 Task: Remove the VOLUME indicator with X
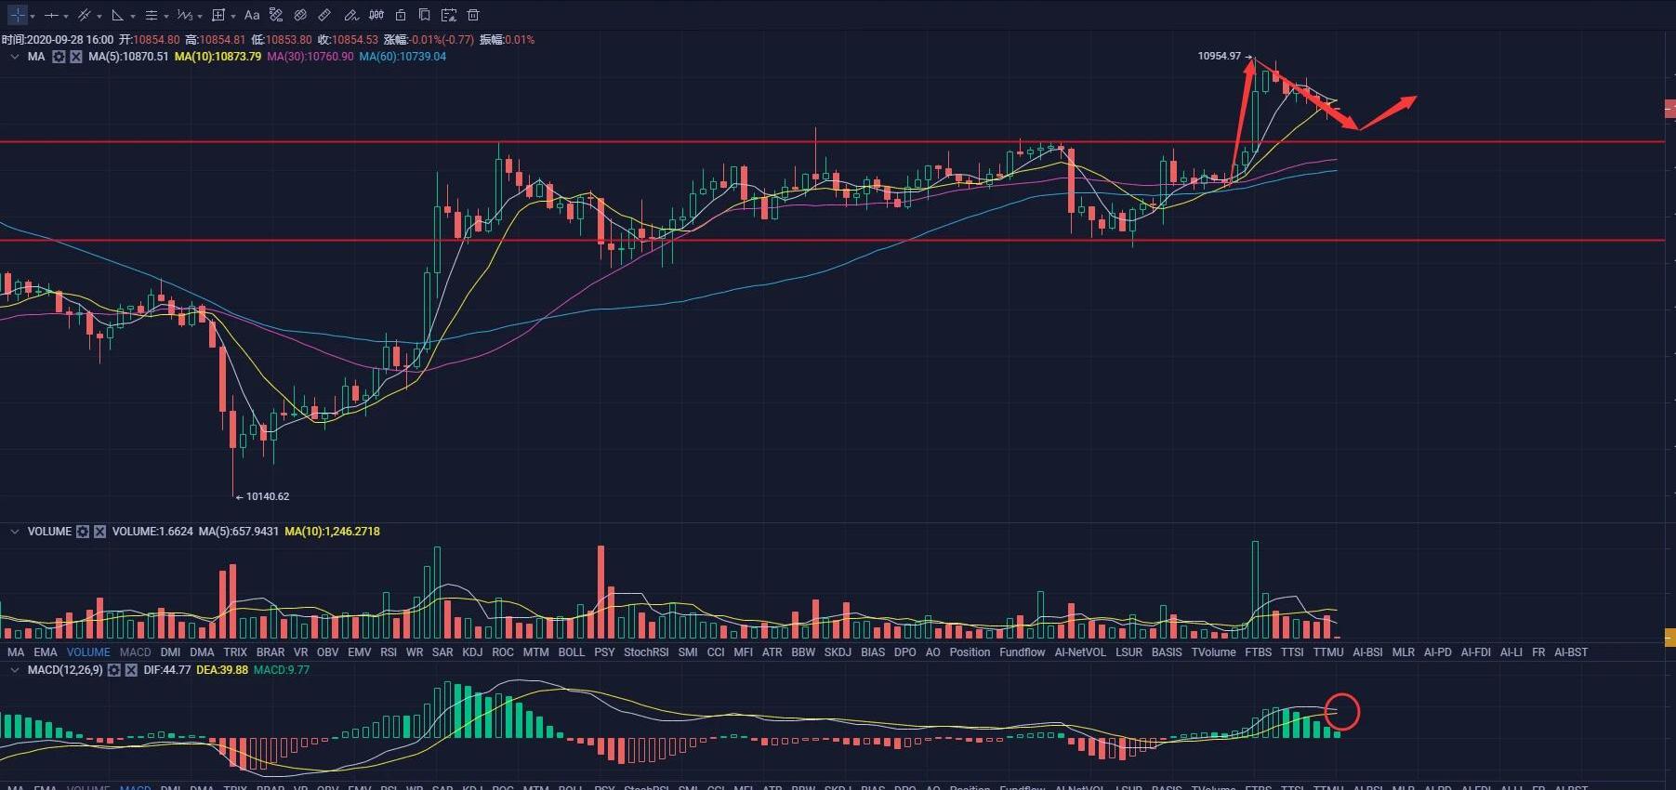99,532
